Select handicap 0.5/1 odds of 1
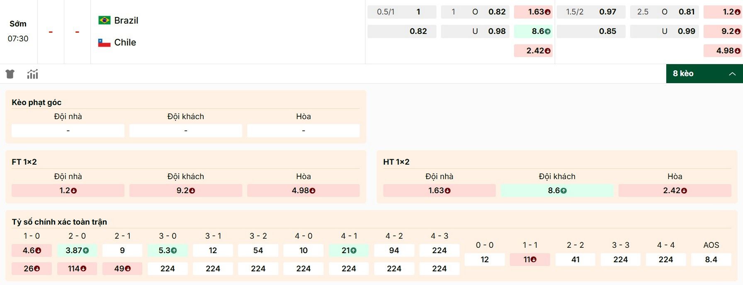The width and height of the screenshot is (743, 285). pos(401,12)
